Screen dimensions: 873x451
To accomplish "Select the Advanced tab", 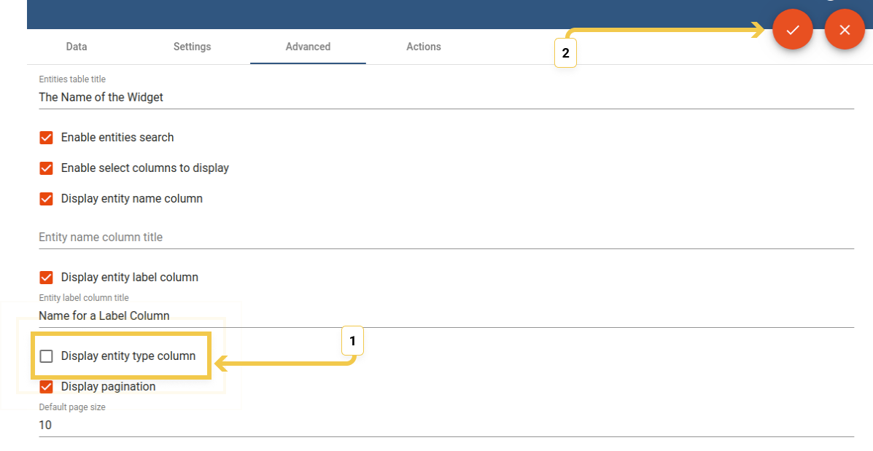I will click(x=308, y=47).
